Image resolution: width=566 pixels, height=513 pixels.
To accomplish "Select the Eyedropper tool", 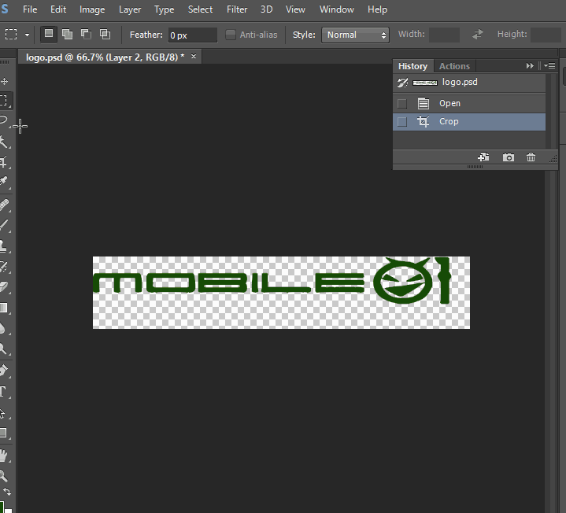I will pyautogui.click(x=5, y=181).
